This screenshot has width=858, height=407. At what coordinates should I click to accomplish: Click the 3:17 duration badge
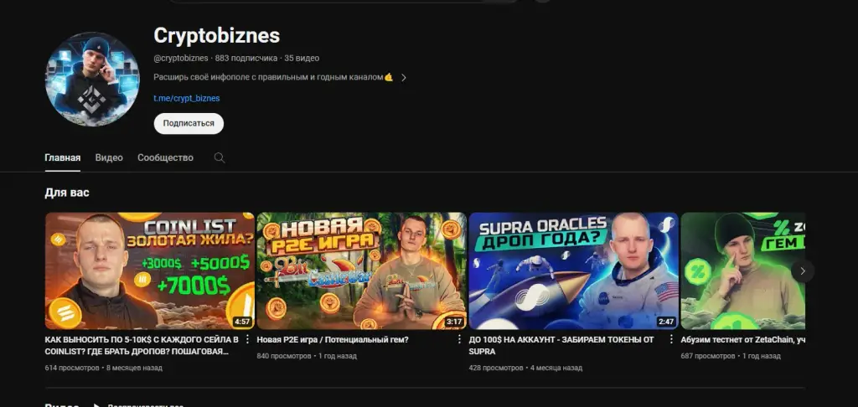454,322
